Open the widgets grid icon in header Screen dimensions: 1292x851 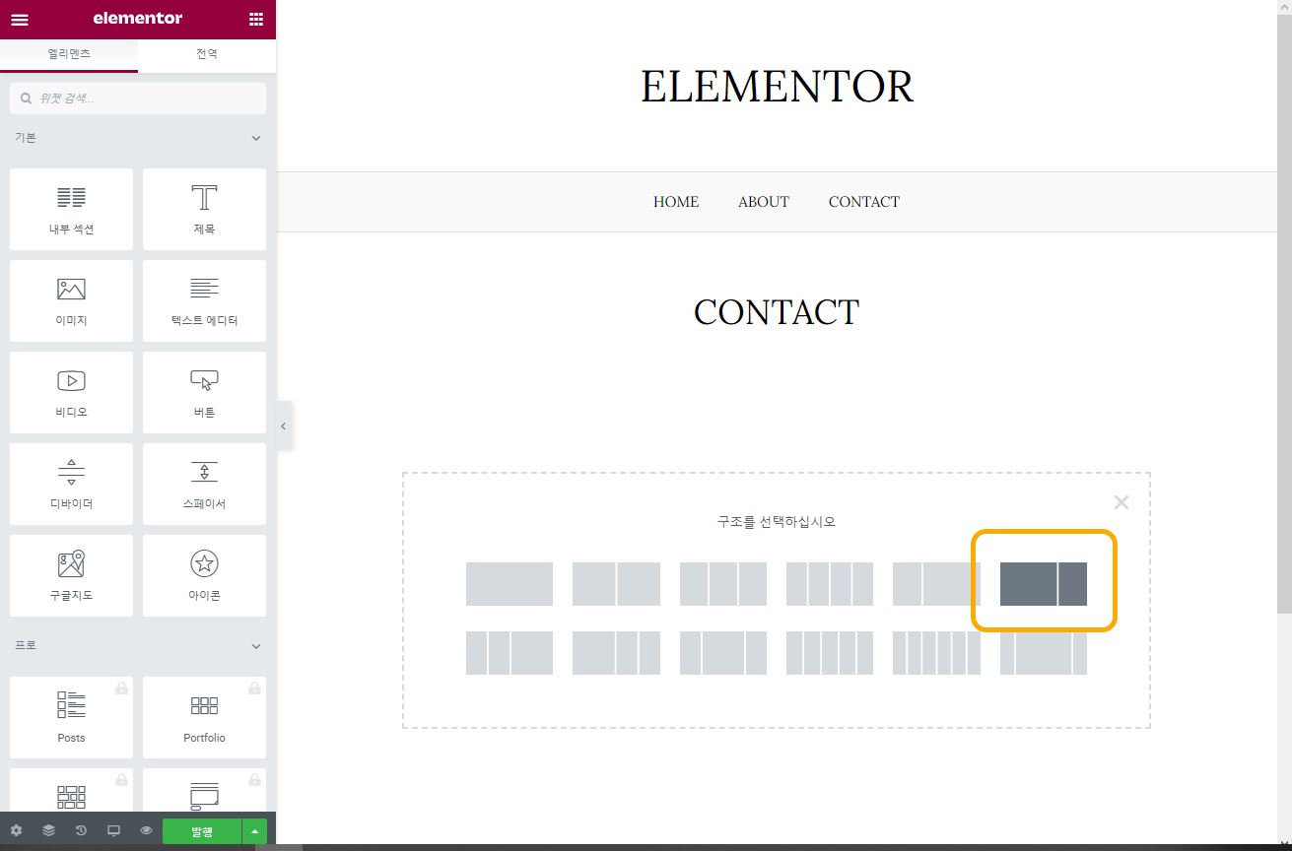pyautogui.click(x=256, y=19)
